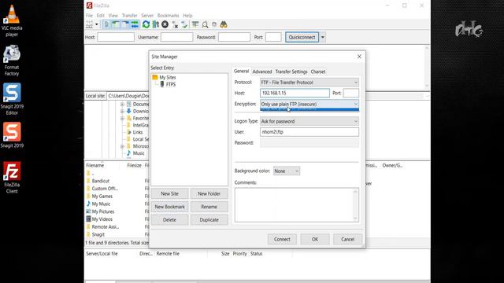The height and width of the screenshot is (283, 504).
Task: Click the New Folder button
Action: click(209, 194)
